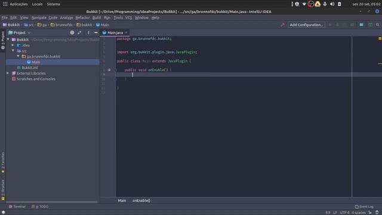The width and height of the screenshot is (382, 215).
Task: Click Locate in Project panel circle icon
Action: 72,32
